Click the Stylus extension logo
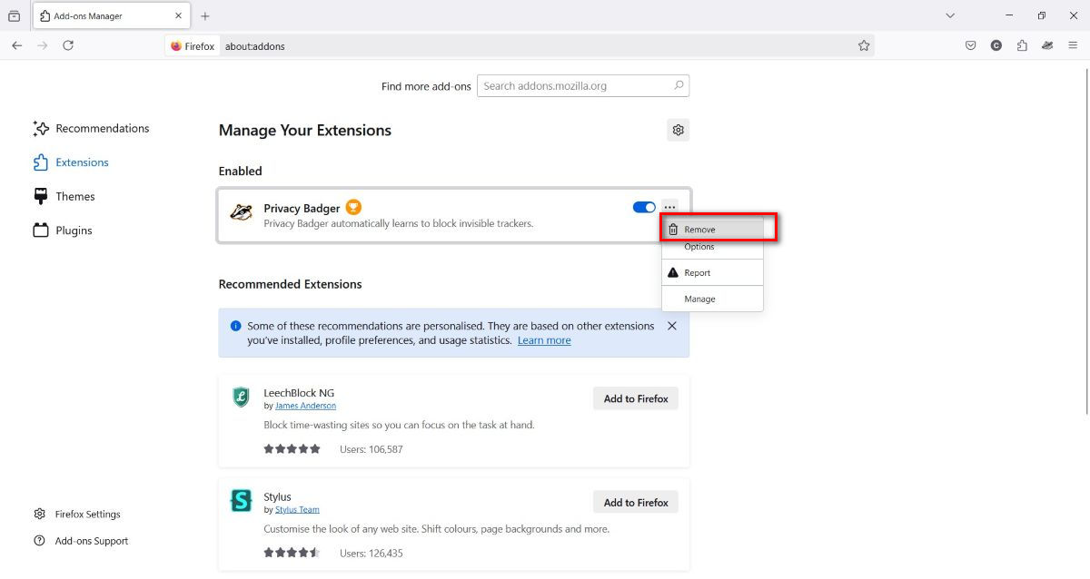Viewport: 1090px width, 579px height. 241,500
